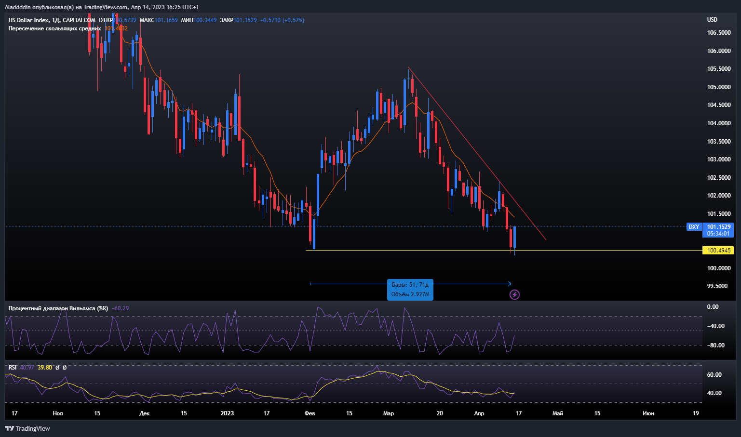Click the -80.00 Williams scale label
The height and width of the screenshot is (437, 741).
click(x=715, y=345)
